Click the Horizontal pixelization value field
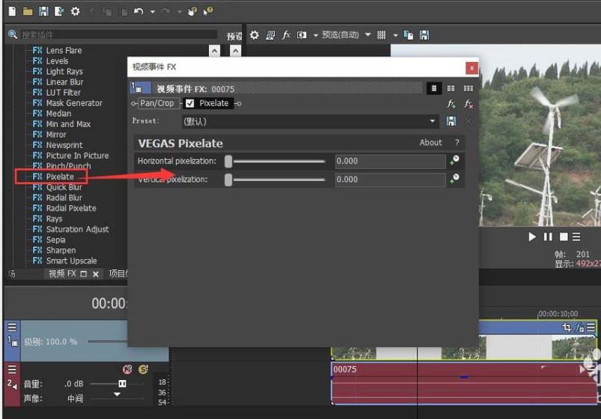The image size is (601, 419). click(x=390, y=161)
